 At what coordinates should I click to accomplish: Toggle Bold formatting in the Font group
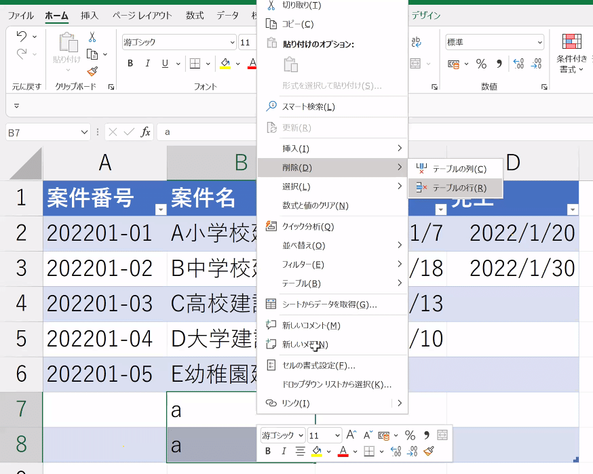click(130, 64)
